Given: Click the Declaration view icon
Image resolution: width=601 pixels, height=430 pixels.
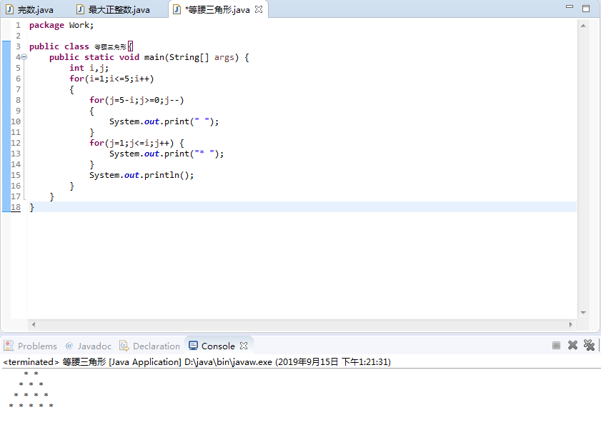Looking at the screenshot, I should [124, 346].
